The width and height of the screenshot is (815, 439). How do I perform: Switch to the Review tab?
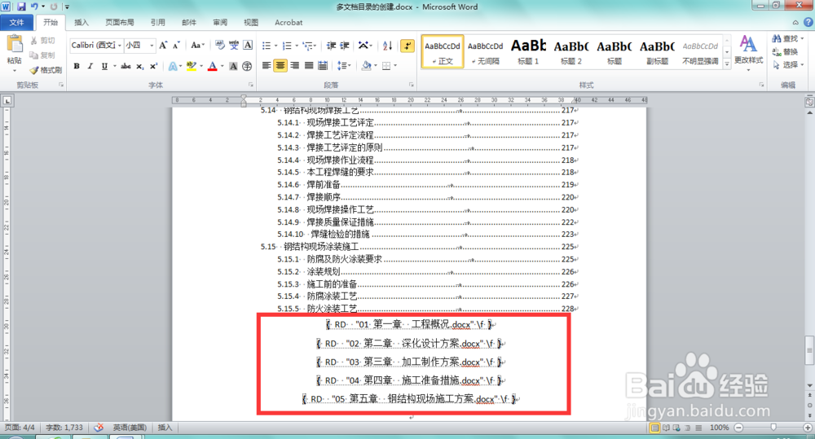click(x=220, y=22)
